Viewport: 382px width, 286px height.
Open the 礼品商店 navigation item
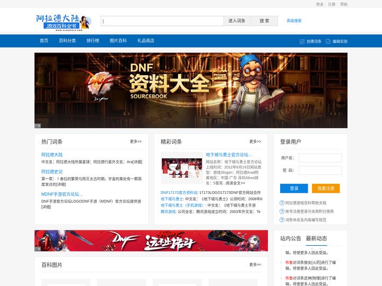click(146, 41)
